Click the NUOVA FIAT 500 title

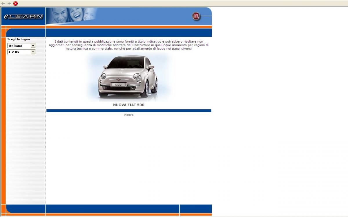(x=129, y=105)
